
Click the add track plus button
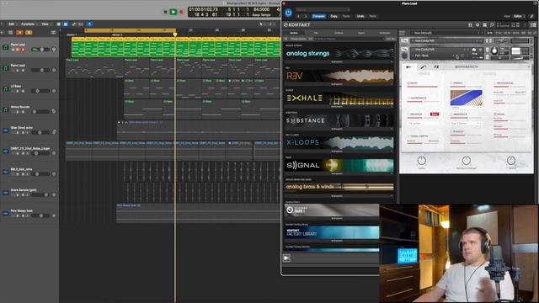2,32
